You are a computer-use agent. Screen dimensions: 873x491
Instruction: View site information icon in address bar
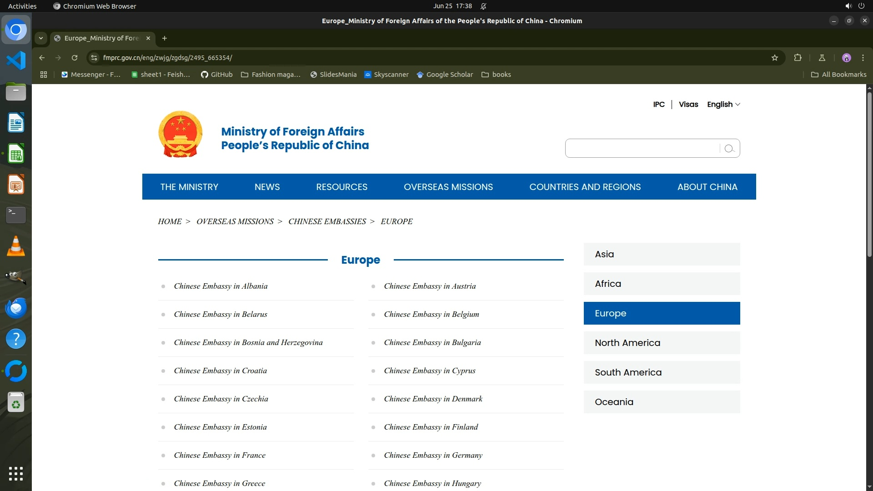(94, 58)
